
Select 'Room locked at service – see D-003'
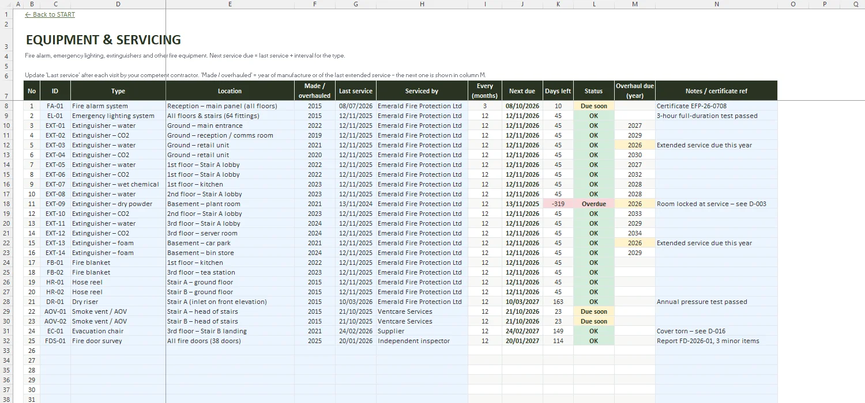tap(716, 204)
